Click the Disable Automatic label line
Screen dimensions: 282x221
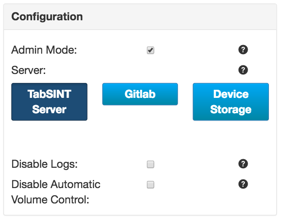click(56, 184)
